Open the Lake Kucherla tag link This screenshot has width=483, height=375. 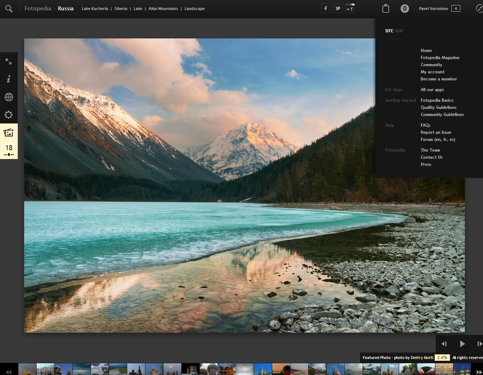coord(95,9)
